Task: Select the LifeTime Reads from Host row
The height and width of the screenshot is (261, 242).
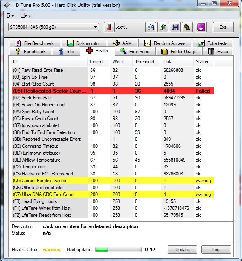Action: [113, 215]
